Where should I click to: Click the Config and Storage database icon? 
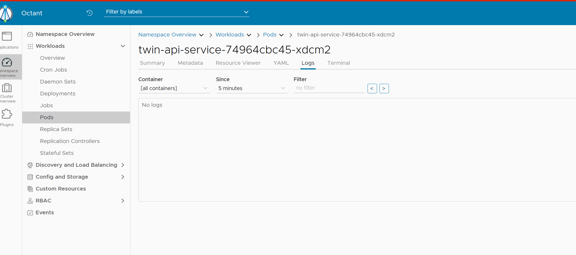click(30, 177)
